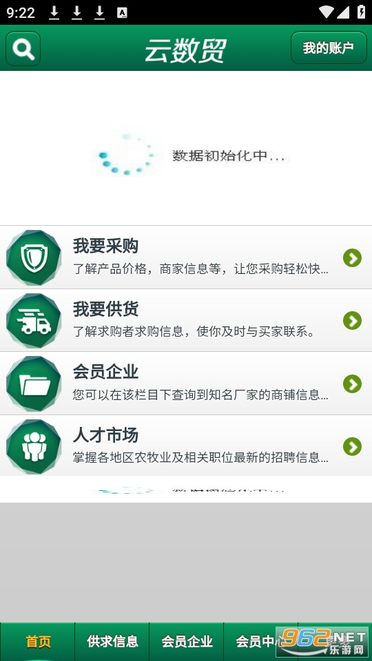372x661 pixels.
Task: Tap the battery status icon
Action: click(362, 12)
